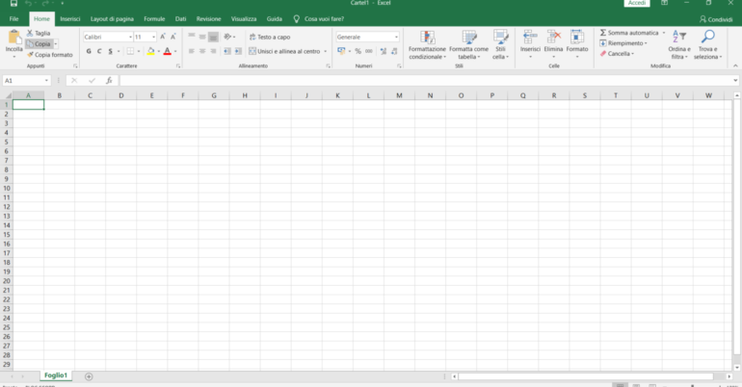This screenshot has height=387, width=742.
Task: Click the Taglia scissors icon
Action: point(30,33)
